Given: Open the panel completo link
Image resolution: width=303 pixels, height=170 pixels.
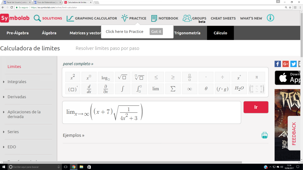Looking at the screenshot, I should click(x=78, y=64).
